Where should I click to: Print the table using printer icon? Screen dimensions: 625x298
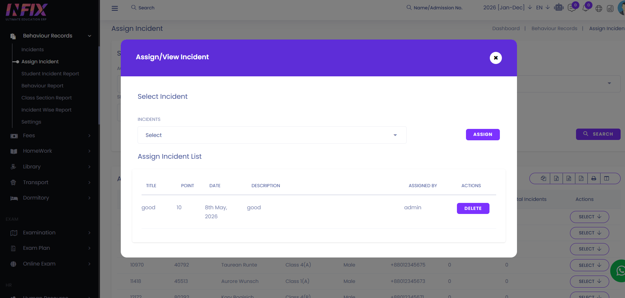click(594, 178)
